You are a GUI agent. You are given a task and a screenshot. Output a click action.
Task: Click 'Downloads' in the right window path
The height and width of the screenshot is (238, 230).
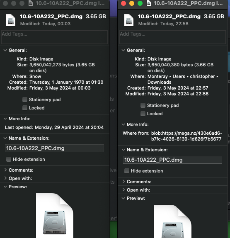[x=160, y=82]
